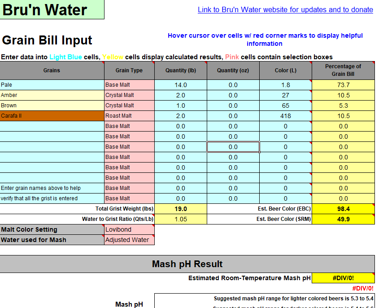
Task: Click the Quantity (lb) column header
Action: coord(181,70)
